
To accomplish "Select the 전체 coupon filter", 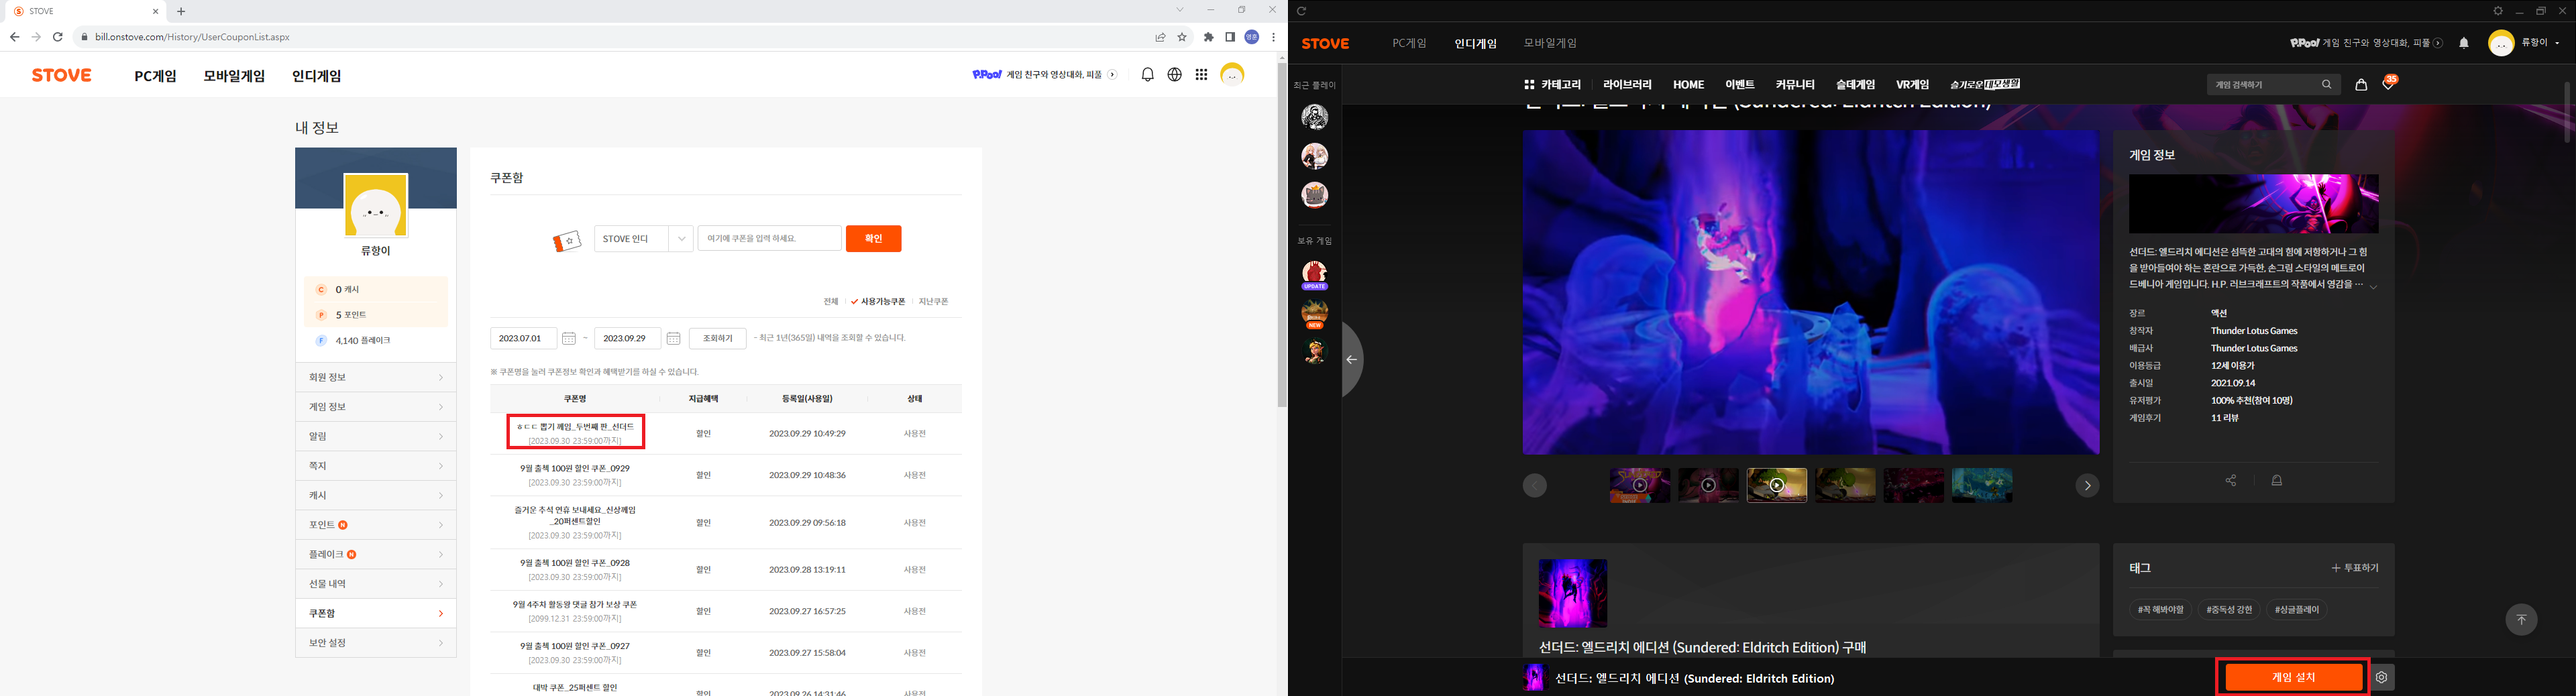I will click(831, 302).
